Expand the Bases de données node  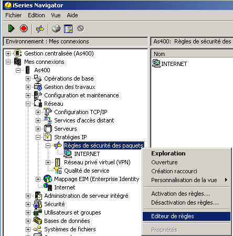click(28, 221)
